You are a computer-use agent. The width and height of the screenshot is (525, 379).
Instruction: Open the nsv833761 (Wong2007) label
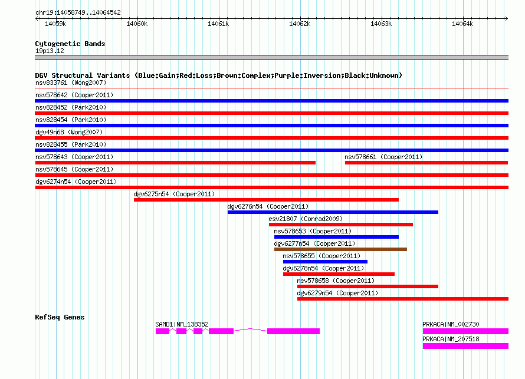(71, 83)
